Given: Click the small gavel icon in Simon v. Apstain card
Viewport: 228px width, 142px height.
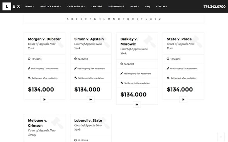Looking at the screenshot, I should [x=75, y=78].
